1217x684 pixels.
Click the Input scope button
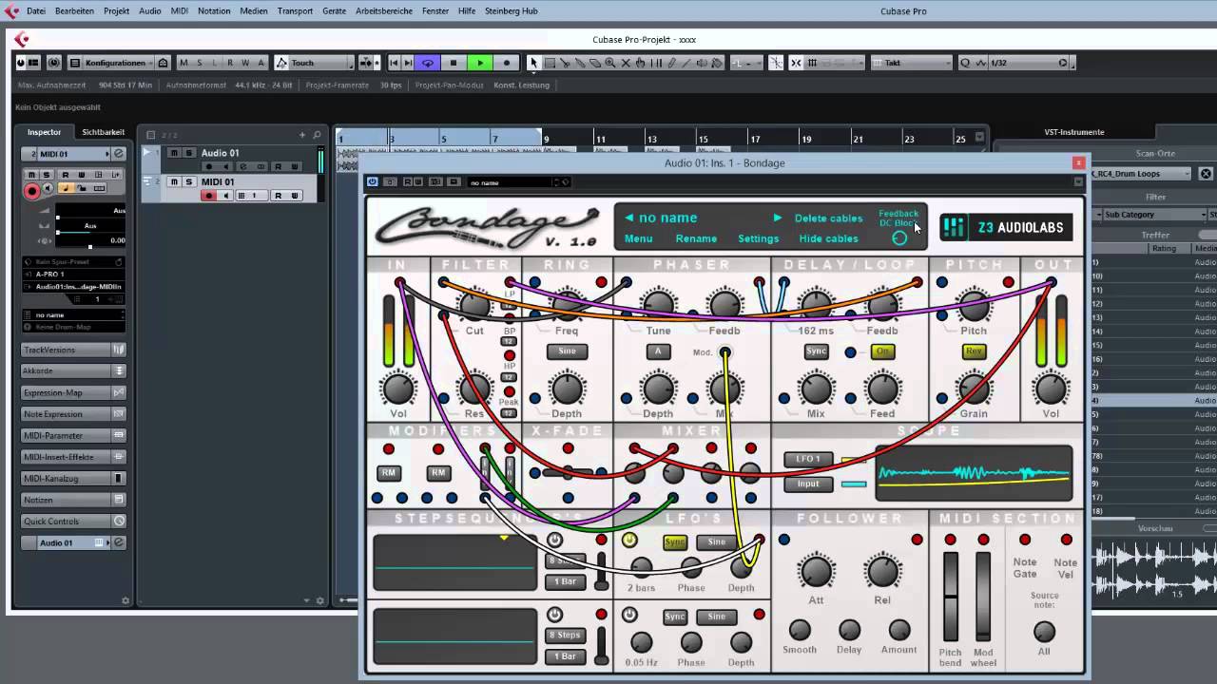(808, 484)
